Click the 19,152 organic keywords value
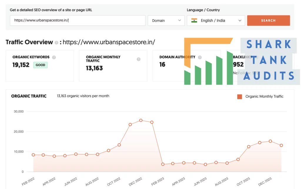The height and width of the screenshot is (189, 301). 21,65
